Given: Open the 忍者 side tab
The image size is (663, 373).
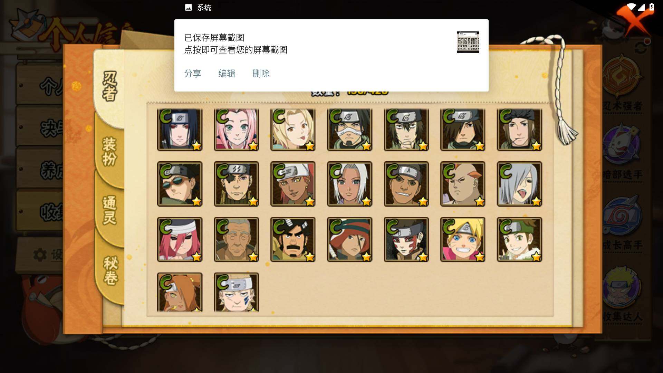Looking at the screenshot, I should tap(110, 86).
